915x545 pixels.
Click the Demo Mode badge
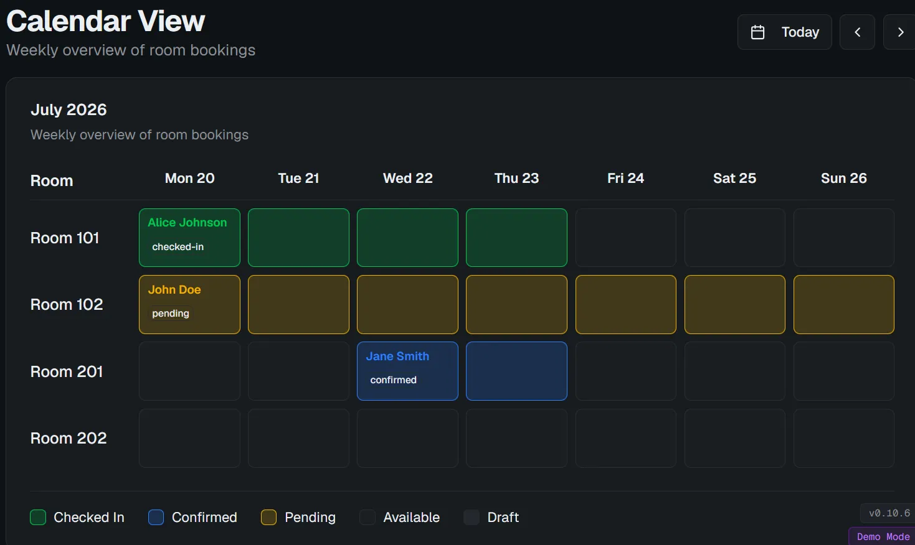click(883, 536)
